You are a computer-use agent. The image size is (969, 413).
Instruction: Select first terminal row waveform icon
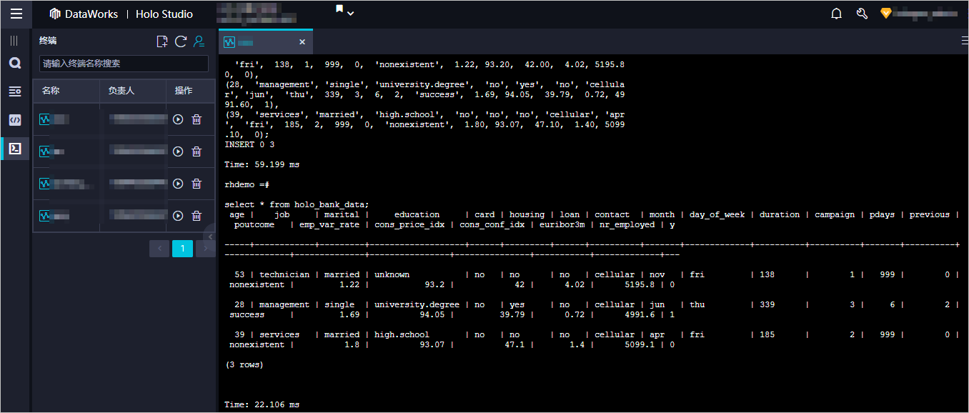(45, 119)
